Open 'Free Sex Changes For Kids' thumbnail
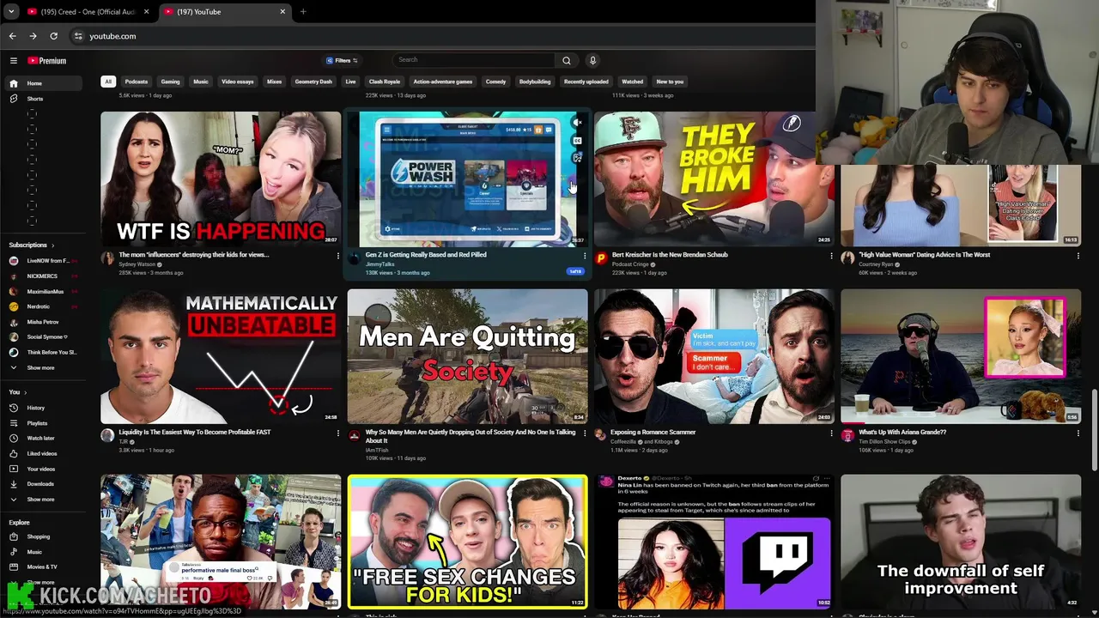This screenshot has height=618, width=1099. 468,542
